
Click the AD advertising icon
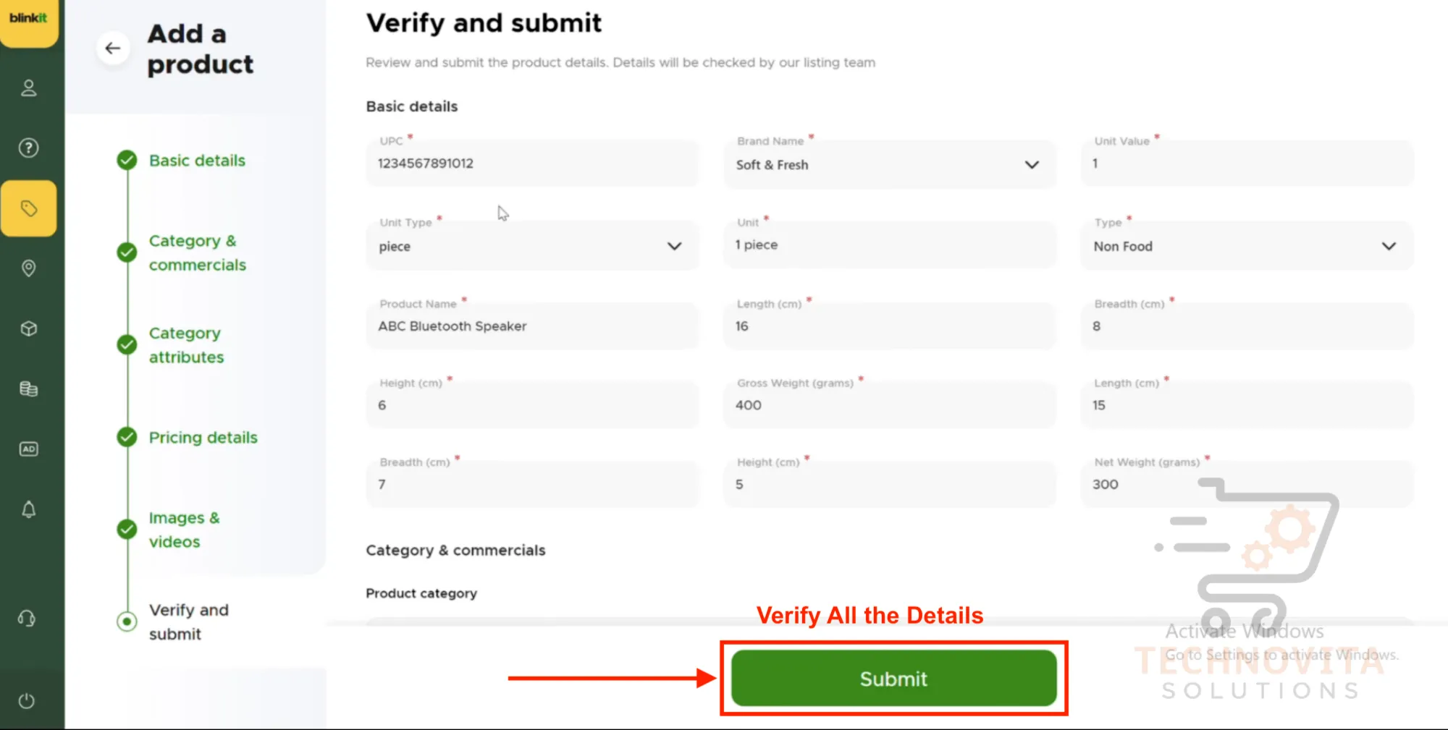[x=28, y=449]
